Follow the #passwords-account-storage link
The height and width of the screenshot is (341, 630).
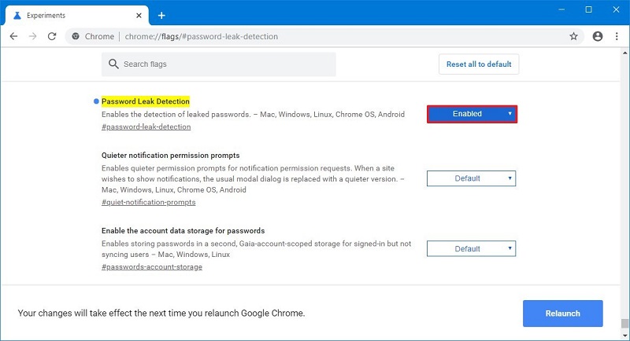coord(151,267)
